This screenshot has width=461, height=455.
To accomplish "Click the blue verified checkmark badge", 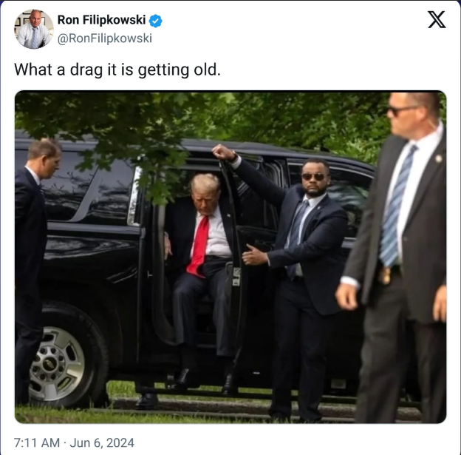I will tap(156, 21).
